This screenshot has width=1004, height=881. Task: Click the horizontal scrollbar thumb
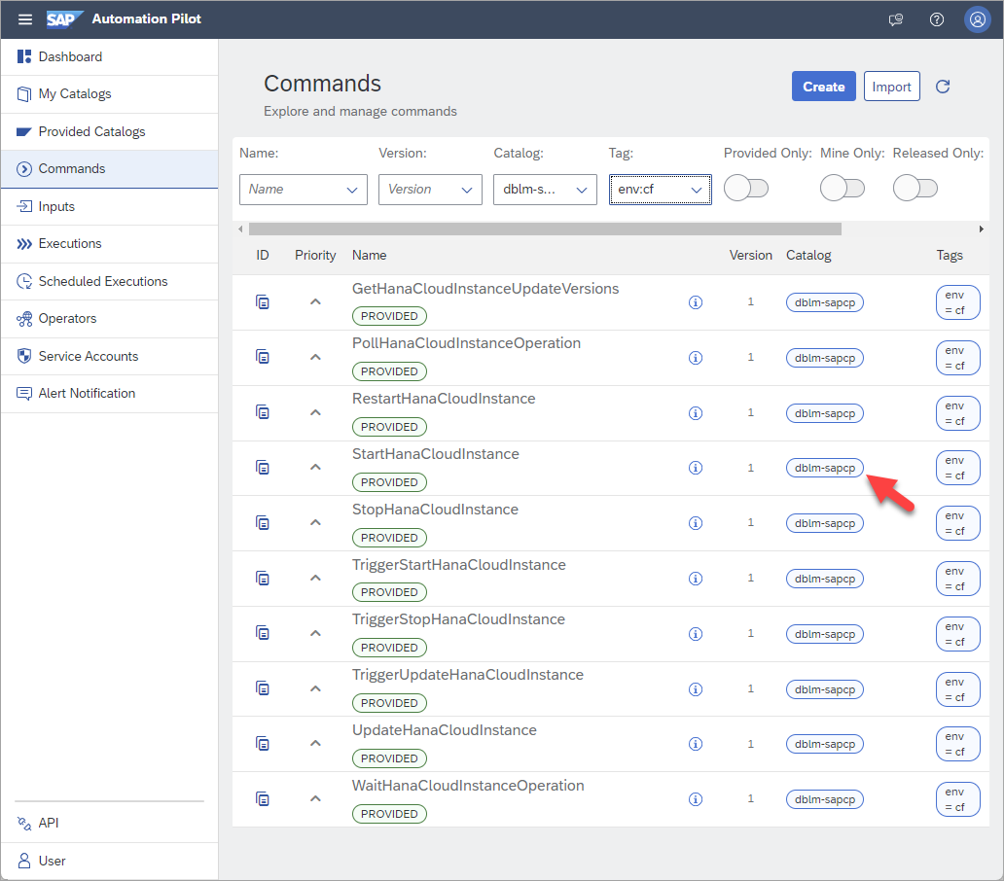tap(545, 229)
